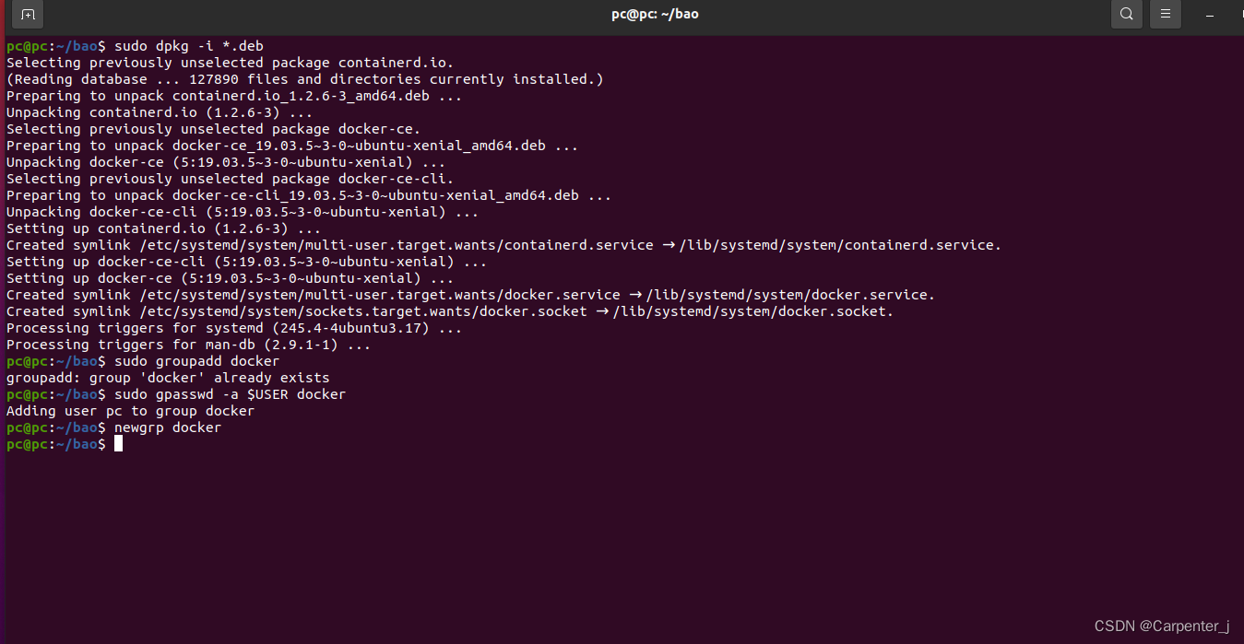Click the Processing triggers for man-db line
This screenshot has width=1244, height=644.
point(184,344)
